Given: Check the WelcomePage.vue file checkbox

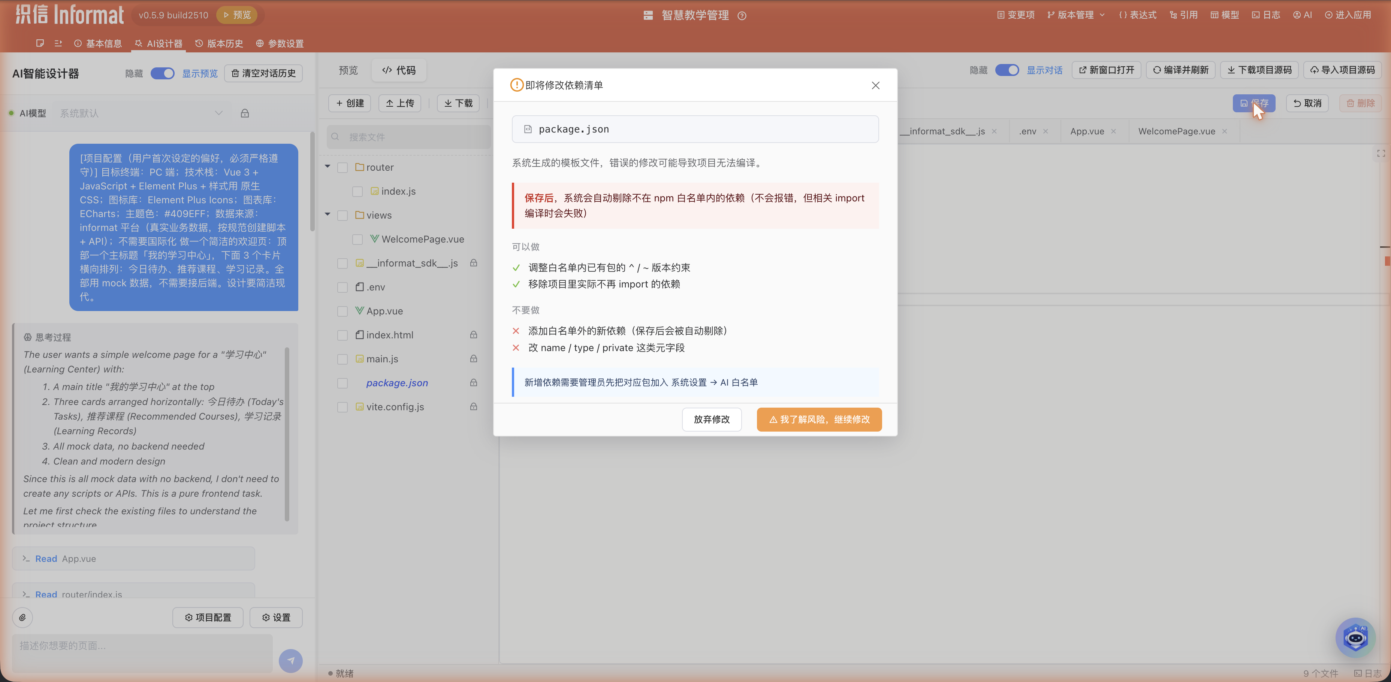Looking at the screenshot, I should pos(357,240).
